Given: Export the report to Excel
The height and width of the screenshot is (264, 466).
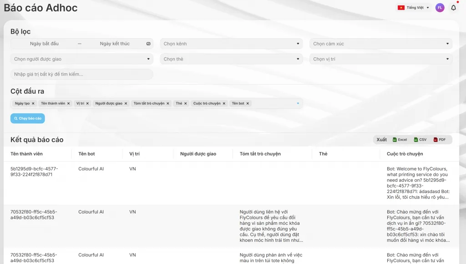Looking at the screenshot, I should point(400,140).
